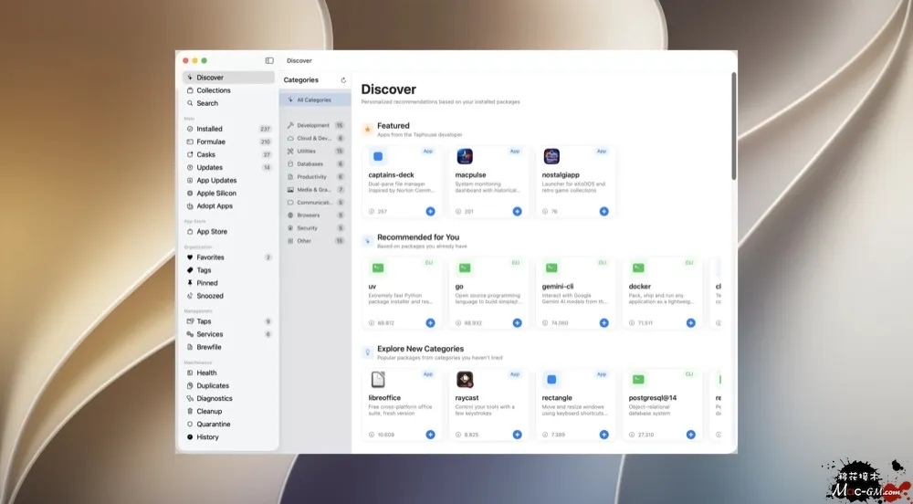Filter by Media & Graphics category
Screen dimensions: 913x504
click(x=316, y=190)
